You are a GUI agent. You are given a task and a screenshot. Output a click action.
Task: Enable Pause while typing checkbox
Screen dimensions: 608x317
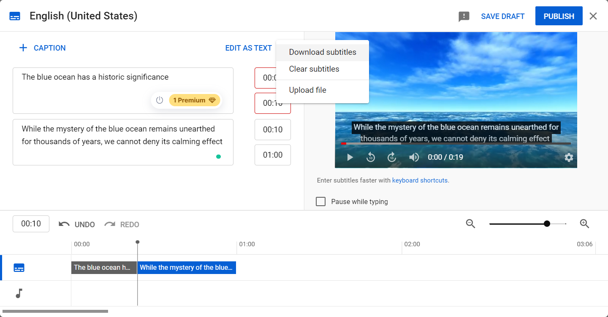(321, 201)
